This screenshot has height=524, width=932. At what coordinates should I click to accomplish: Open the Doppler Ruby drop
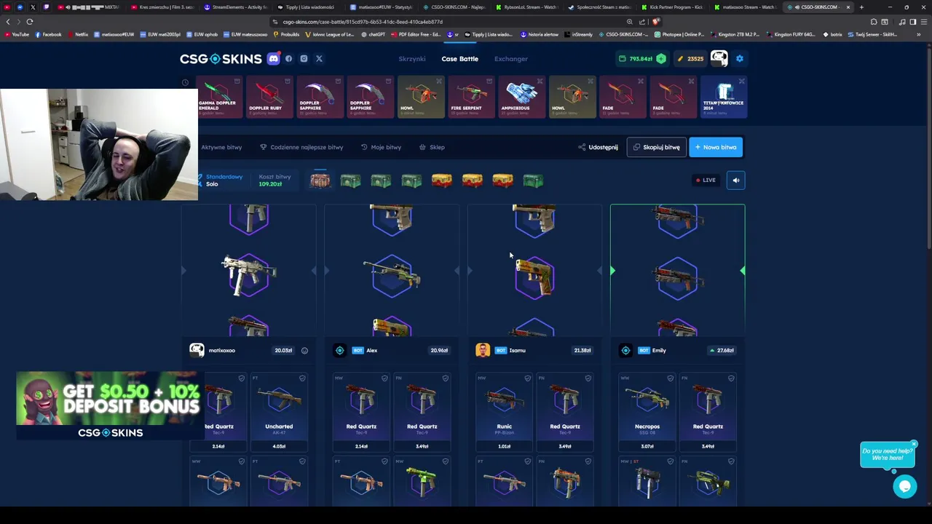tap(269, 96)
